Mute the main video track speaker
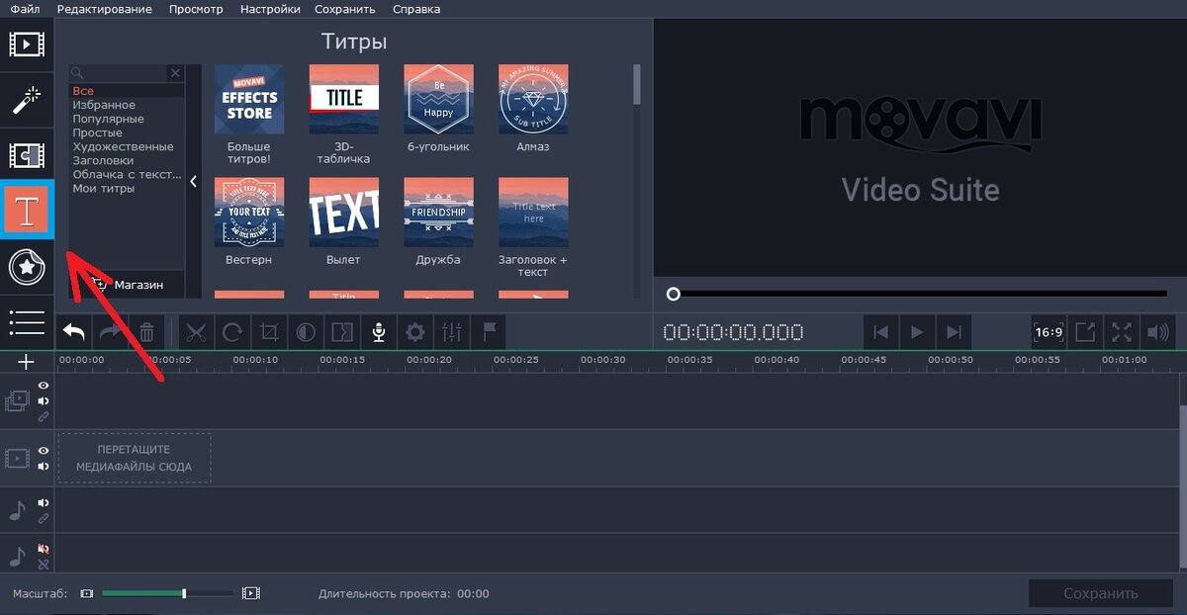This screenshot has width=1187, height=615. pos(44,466)
